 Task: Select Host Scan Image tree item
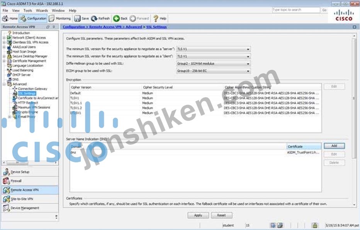coord(24,52)
